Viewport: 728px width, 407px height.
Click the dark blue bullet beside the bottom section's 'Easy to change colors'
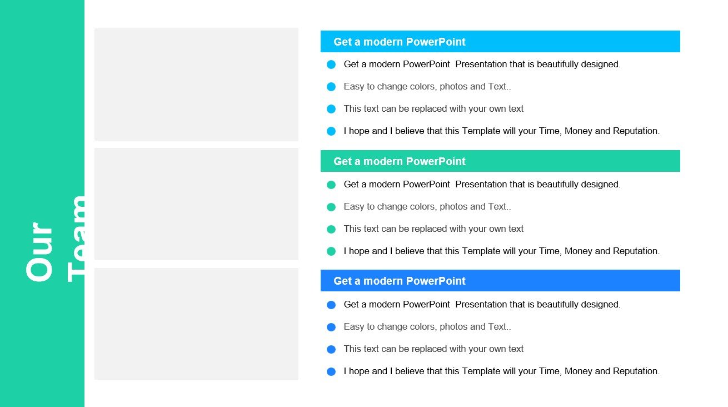coord(331,327)
